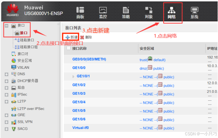
Task: Expand the IPSec tree node
Action: coord(6,95)
